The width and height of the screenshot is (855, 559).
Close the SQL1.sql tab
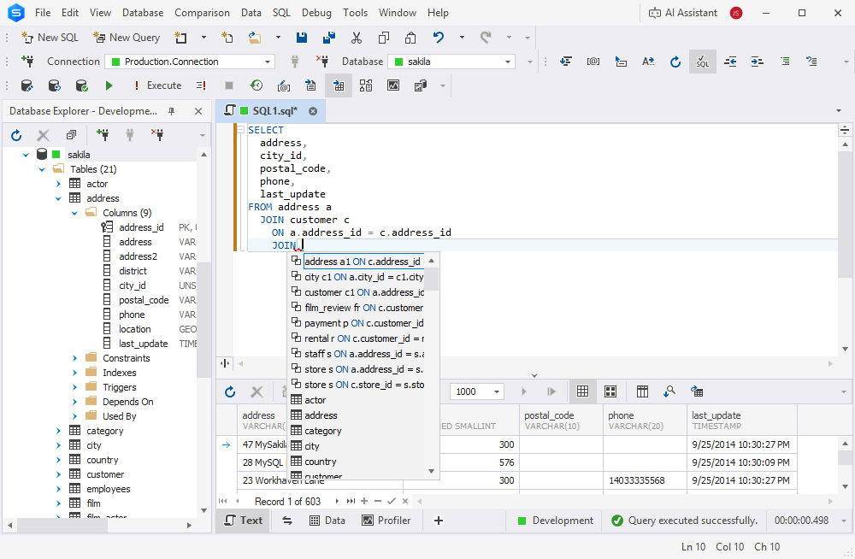tap(313, 111)
